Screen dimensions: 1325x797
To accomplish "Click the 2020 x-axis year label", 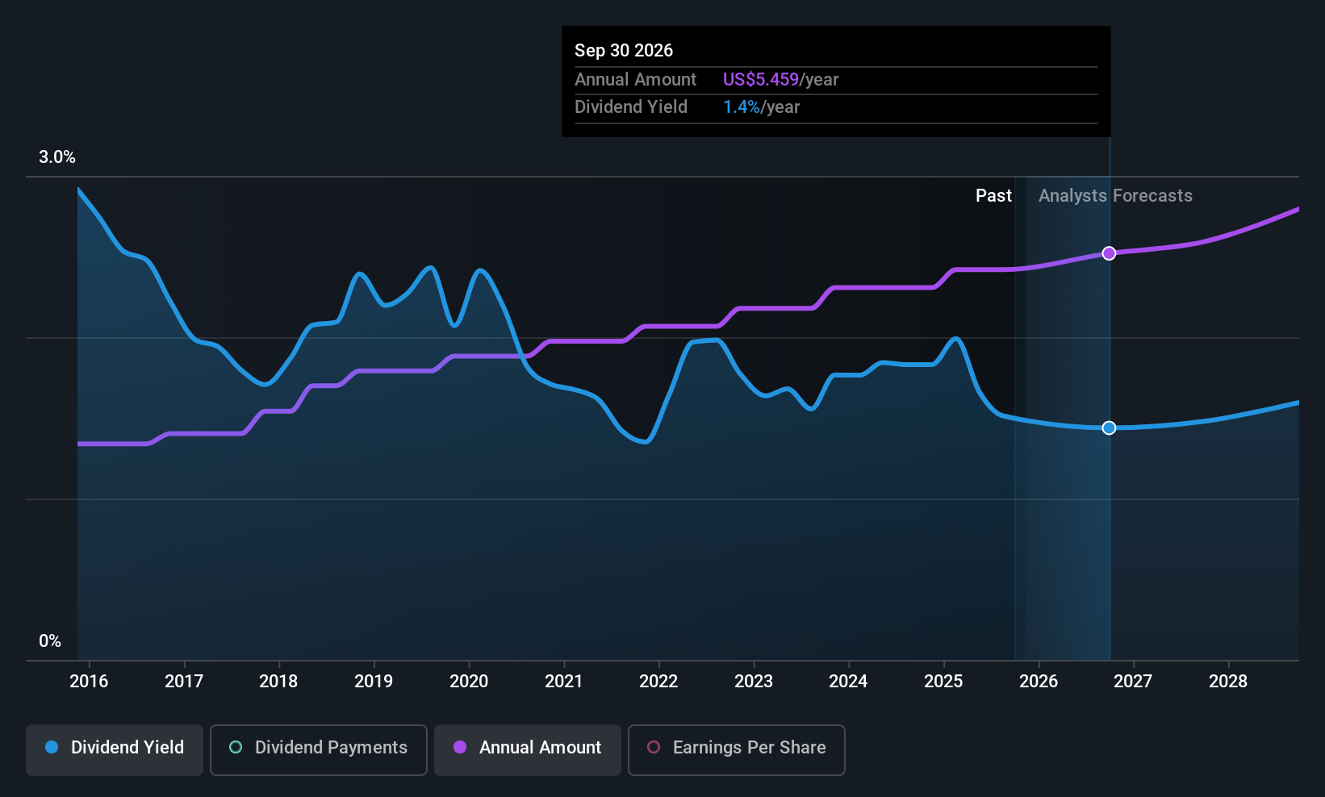I will click(x=469, y=682).
